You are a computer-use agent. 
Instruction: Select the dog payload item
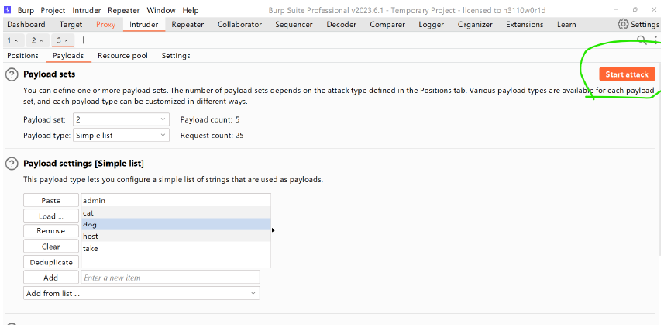(x=176, y=224)
